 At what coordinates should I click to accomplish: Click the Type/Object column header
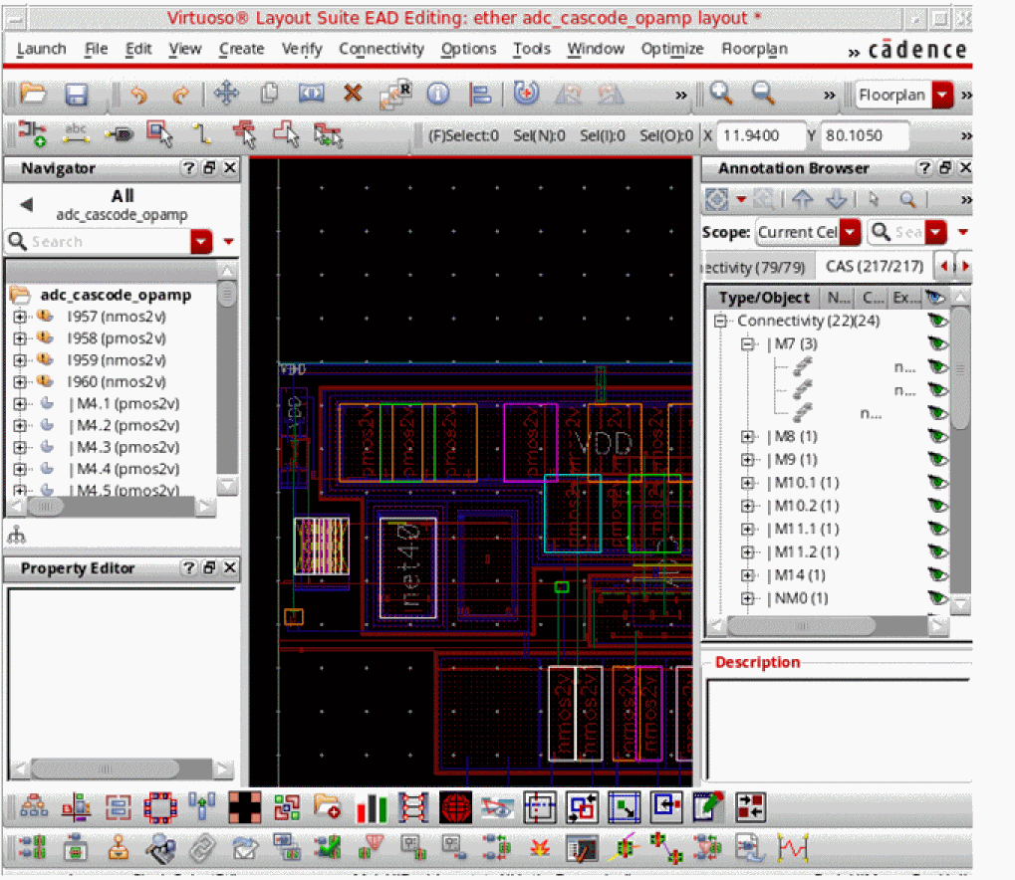pos(765,297)
